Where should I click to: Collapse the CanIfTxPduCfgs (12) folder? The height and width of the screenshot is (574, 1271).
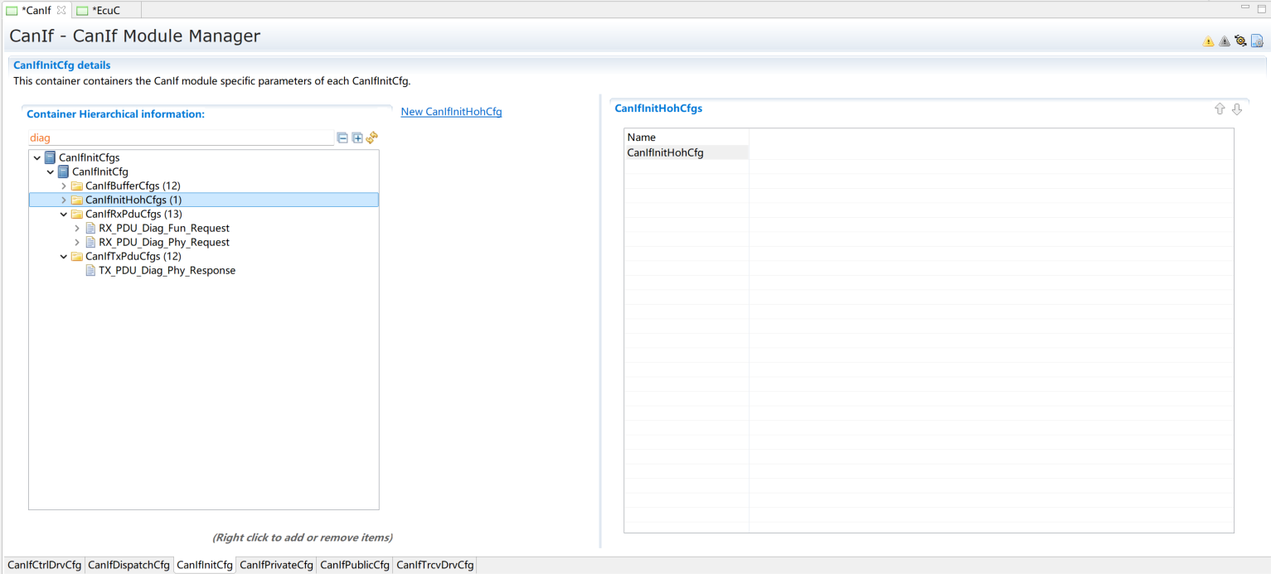point(64,256)
